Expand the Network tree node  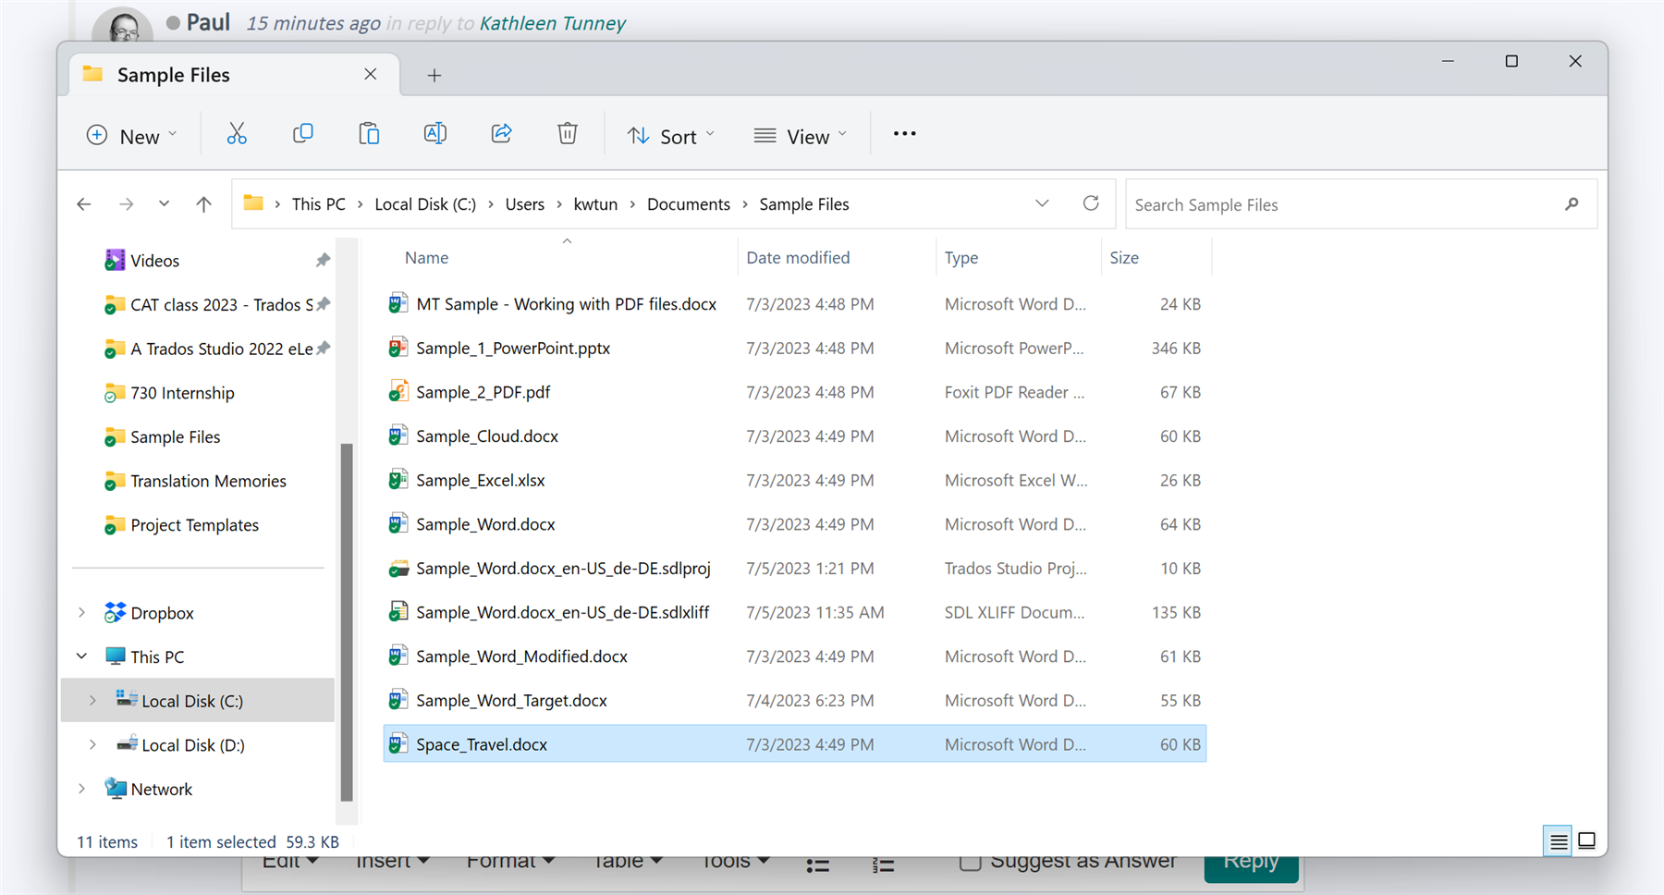point(81,789)
